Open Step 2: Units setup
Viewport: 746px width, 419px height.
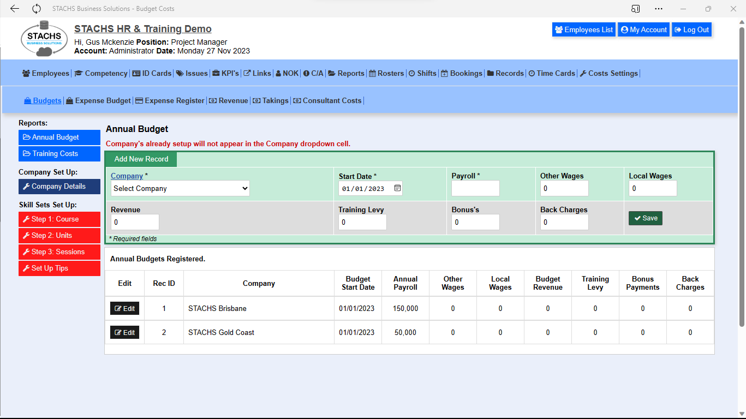(59, 236)
